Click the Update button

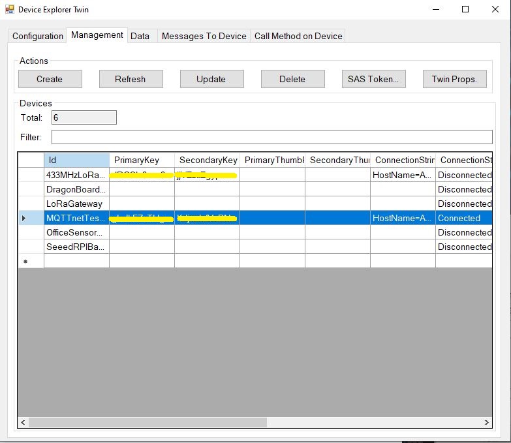(x=211, y=79)
